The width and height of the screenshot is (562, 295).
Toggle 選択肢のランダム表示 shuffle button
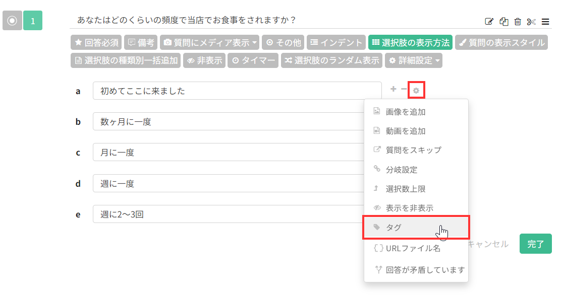point(331,60)
